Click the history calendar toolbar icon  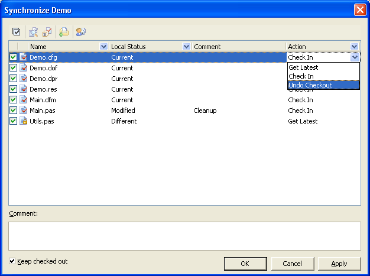click(x=47, y=32)
